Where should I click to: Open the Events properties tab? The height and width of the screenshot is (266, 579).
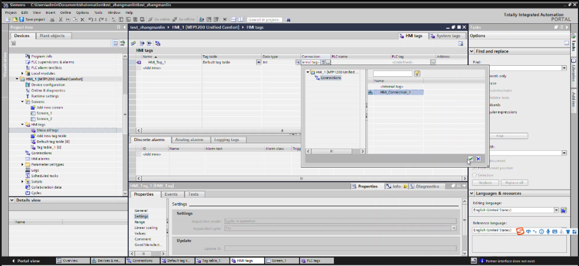(171, 194)
